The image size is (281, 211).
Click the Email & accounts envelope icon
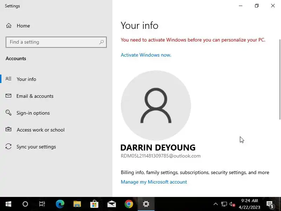pyautogui.click(x=8, y=96)
